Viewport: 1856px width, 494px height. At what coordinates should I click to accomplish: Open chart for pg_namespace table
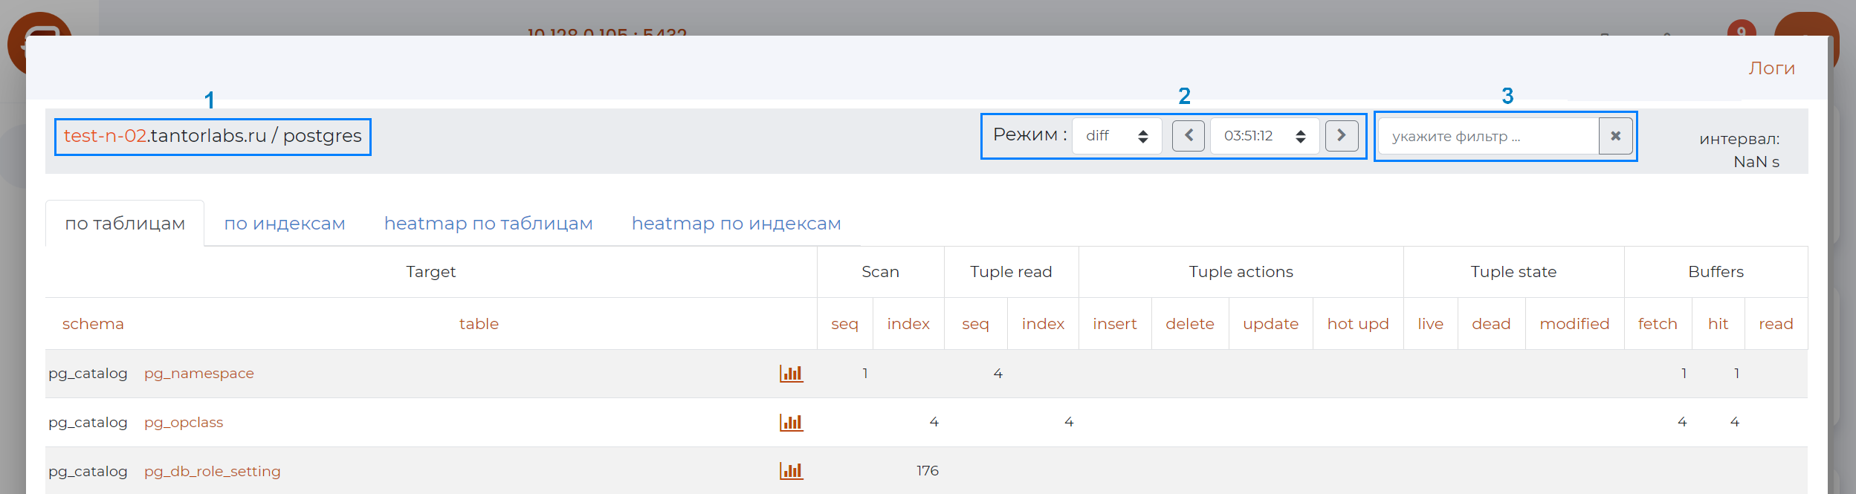pos(791,374)
